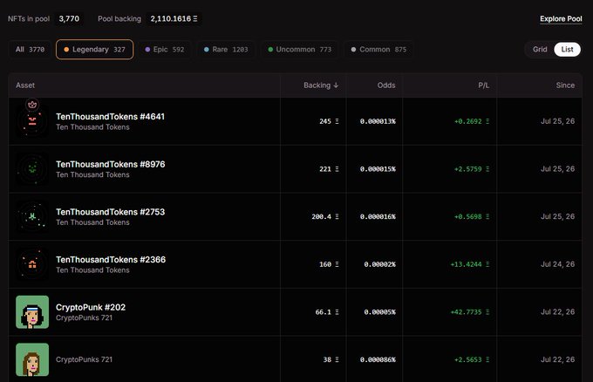
Task: Click the 0.00002% odds value
Action: pyautogui.click(x=379, y=264)
